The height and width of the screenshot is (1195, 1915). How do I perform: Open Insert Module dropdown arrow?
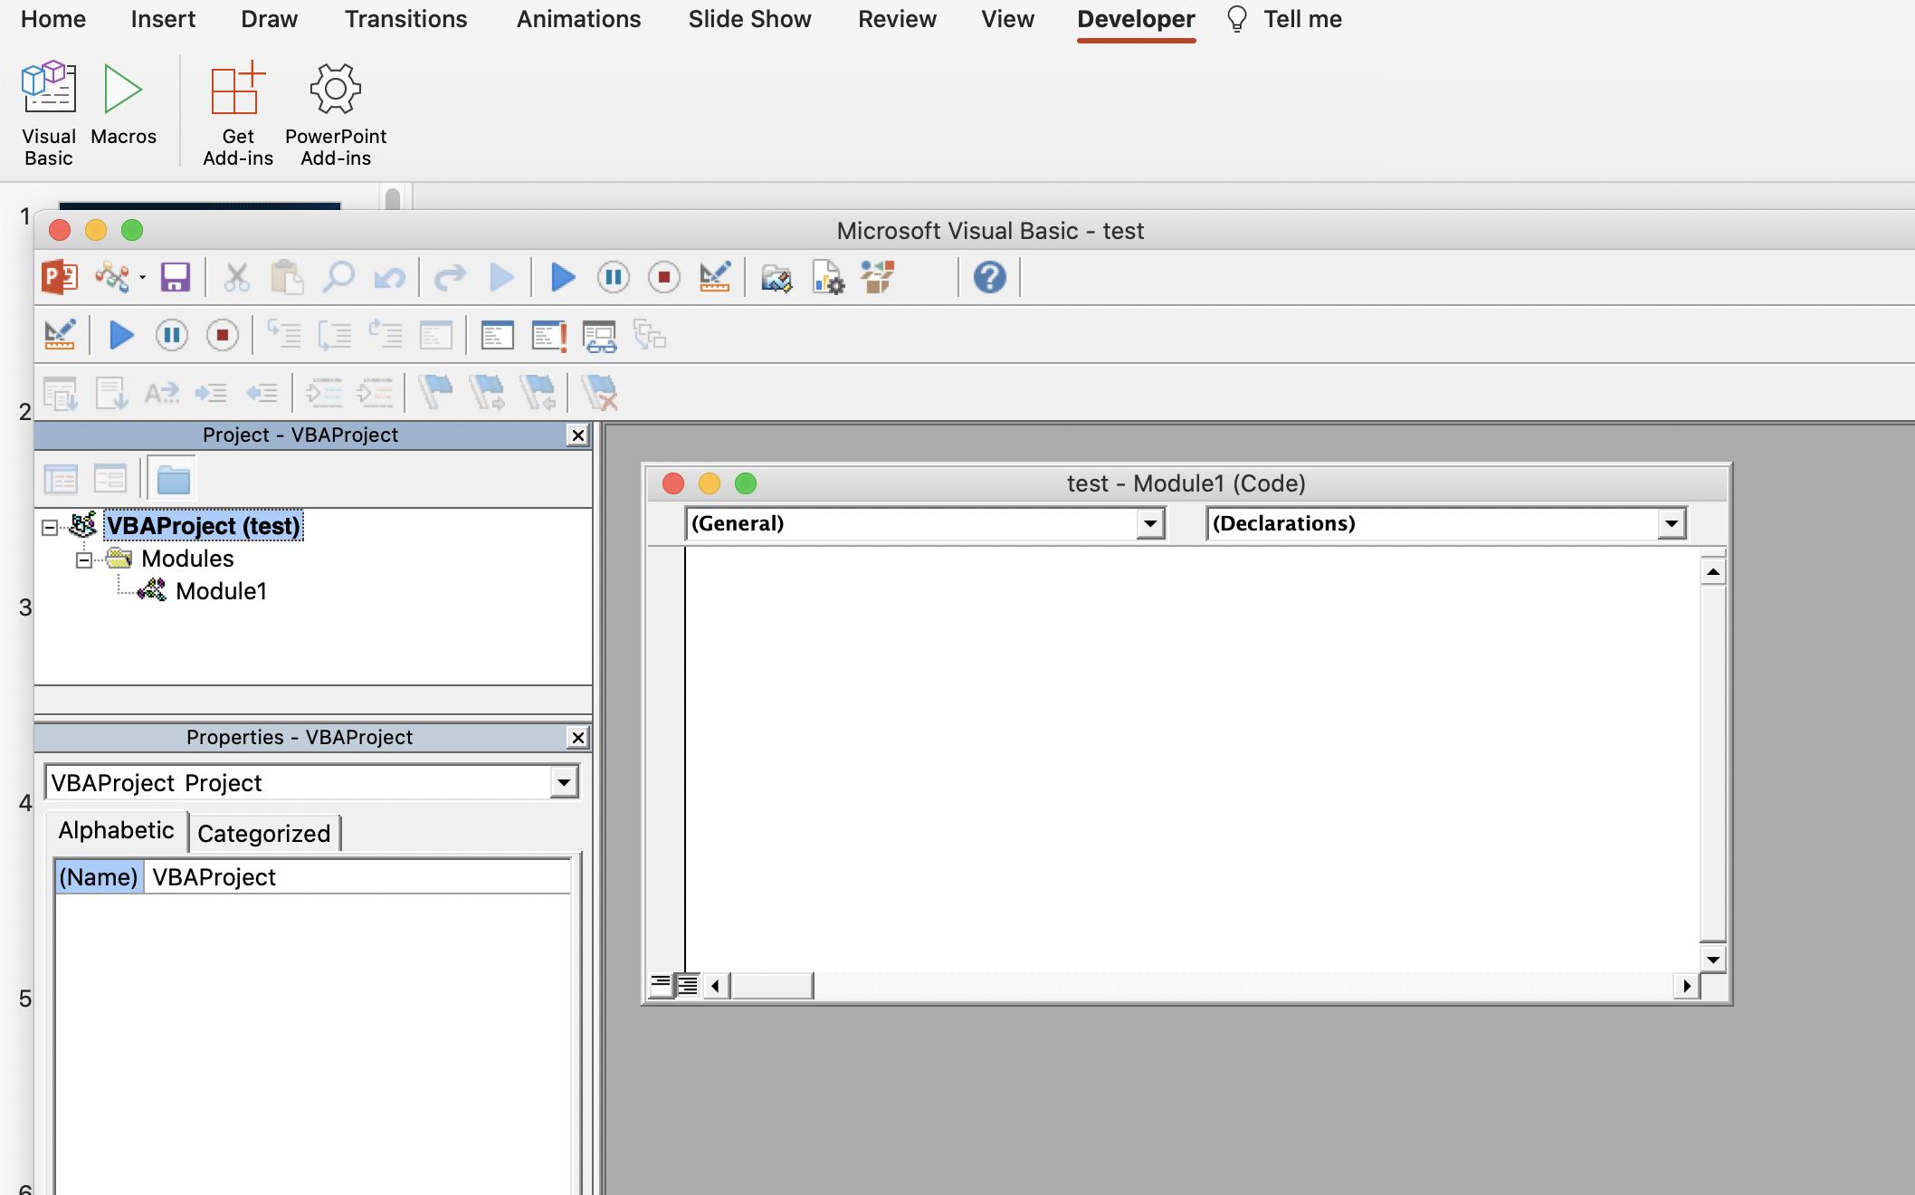click(142, 278)
